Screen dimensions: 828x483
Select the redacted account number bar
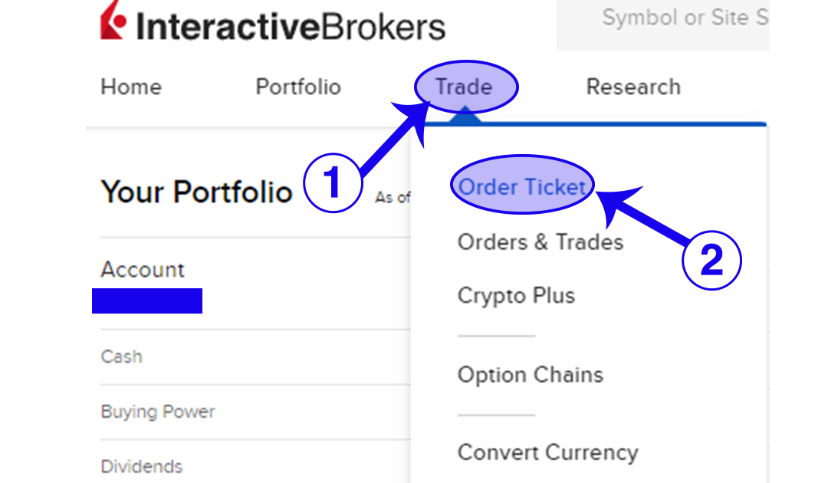pyautogui.click(x=147, y=301)
